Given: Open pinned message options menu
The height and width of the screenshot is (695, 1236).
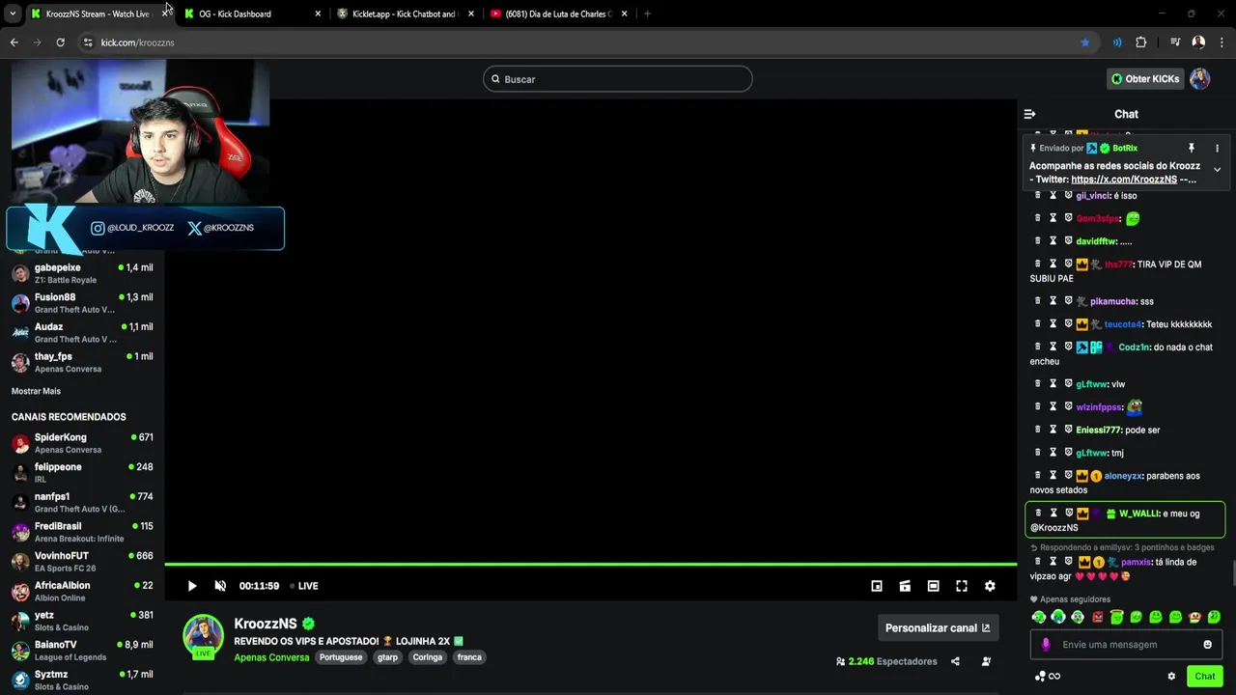Looking at the screenshot, I should tap(1217, 149).
